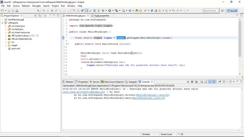Screen dimensions: 244x137
Task: Follow the HelloWordLog4j.java:22 stack trace link
Action: [x=152, y=95]
